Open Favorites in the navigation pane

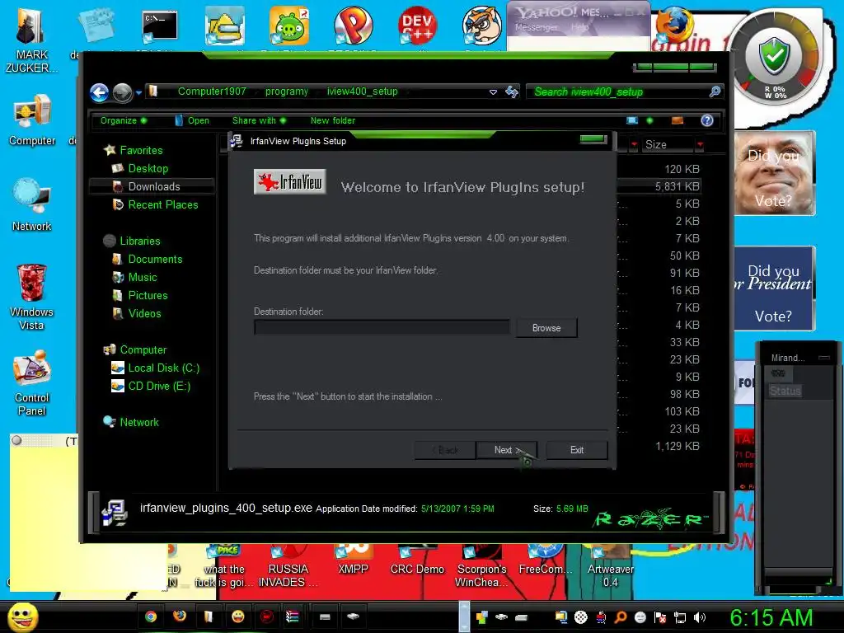141,150
